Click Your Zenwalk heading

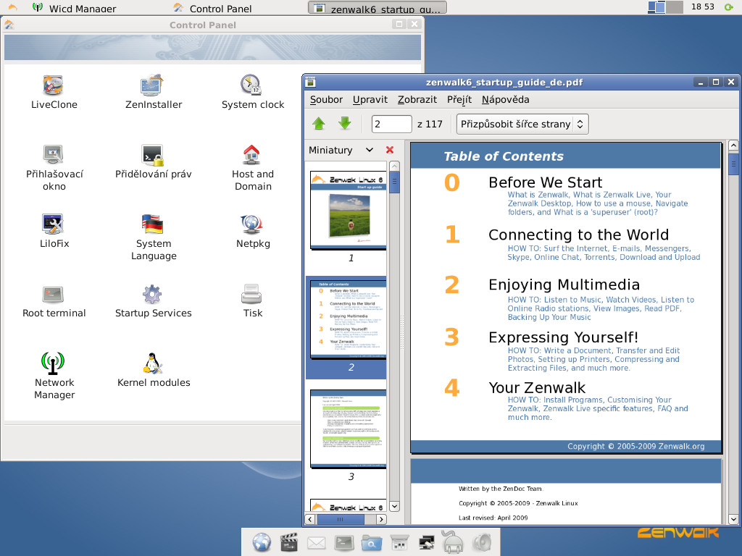tap(537, 388)
